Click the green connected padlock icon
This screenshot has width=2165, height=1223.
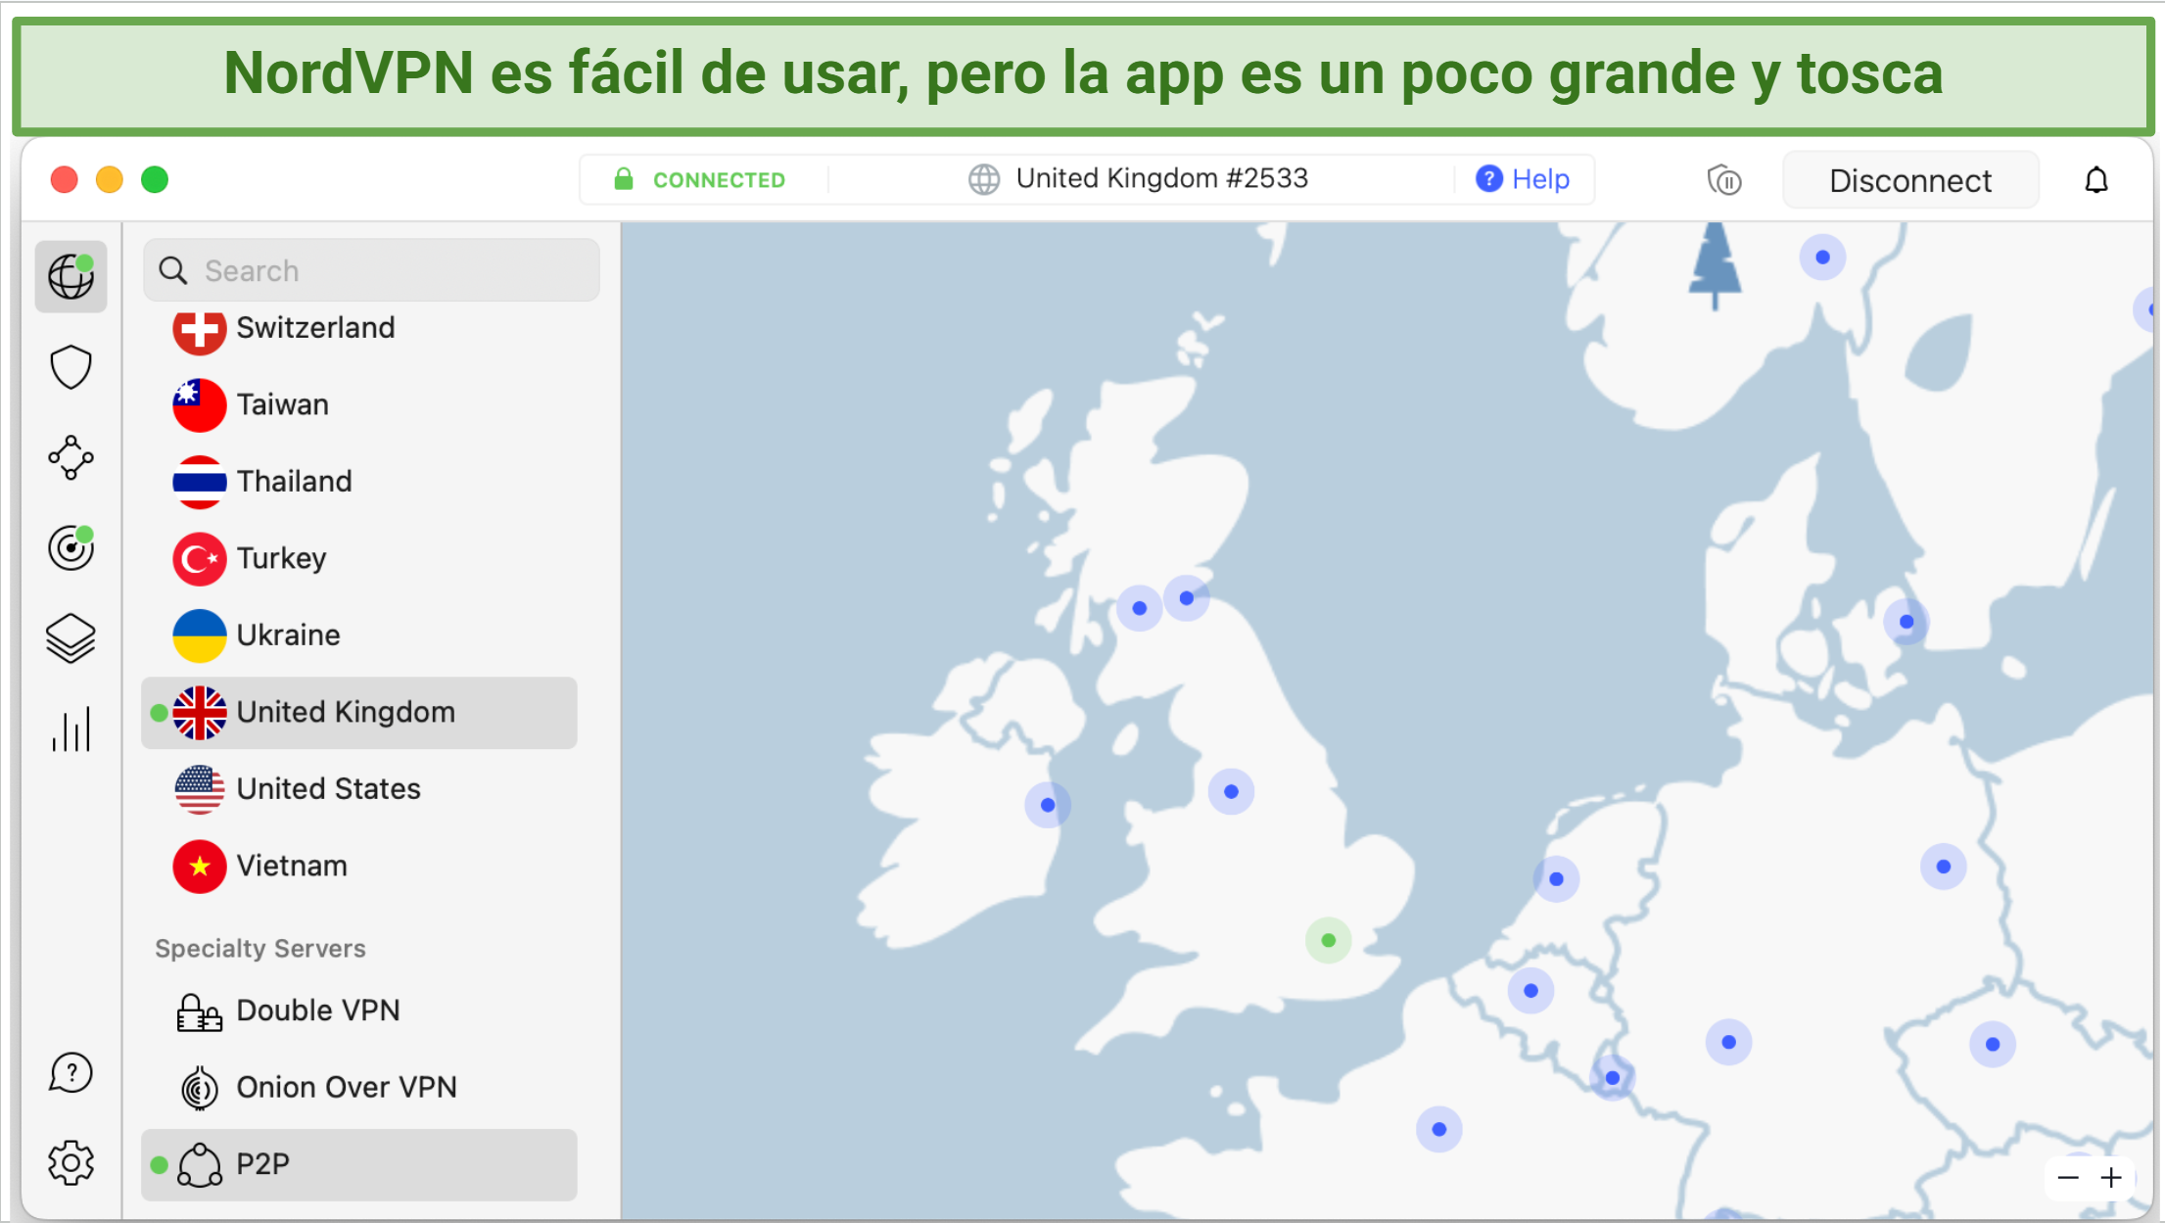[623, 179]
